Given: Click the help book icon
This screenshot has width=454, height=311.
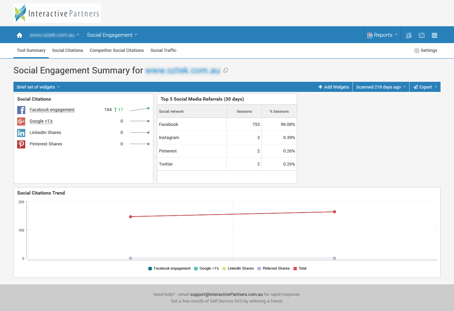Looking at the screenshot, I should click(x=422, y=35).
